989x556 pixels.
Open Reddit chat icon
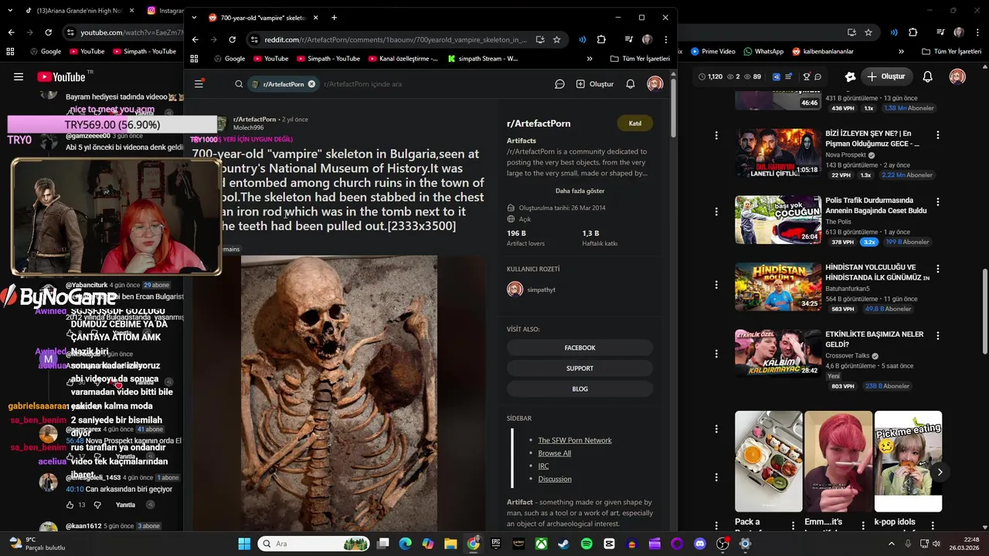(x=559, y=84)
